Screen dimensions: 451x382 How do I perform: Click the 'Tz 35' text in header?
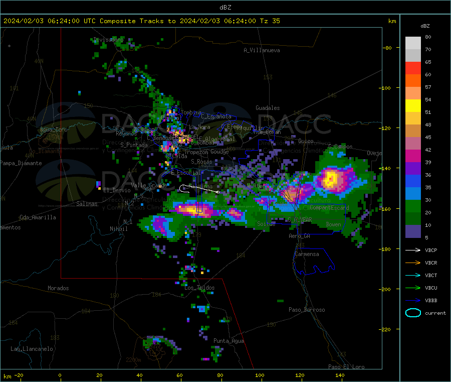[x=270, y=21]
